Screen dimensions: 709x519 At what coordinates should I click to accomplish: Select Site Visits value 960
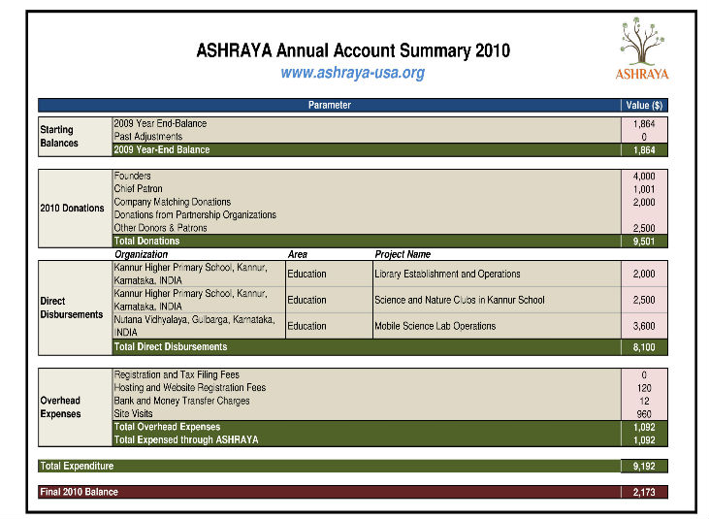[x=644, y=414]
